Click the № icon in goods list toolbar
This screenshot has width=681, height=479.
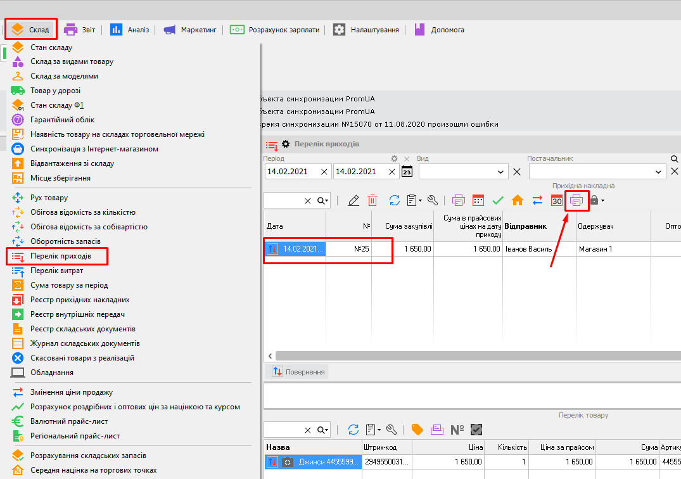tap(457, 430)
